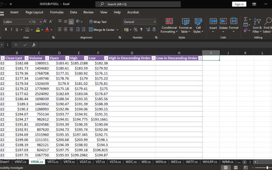Screen dimensions: 272x170
Task: Open the Data tab
Action: coord(73,12)
